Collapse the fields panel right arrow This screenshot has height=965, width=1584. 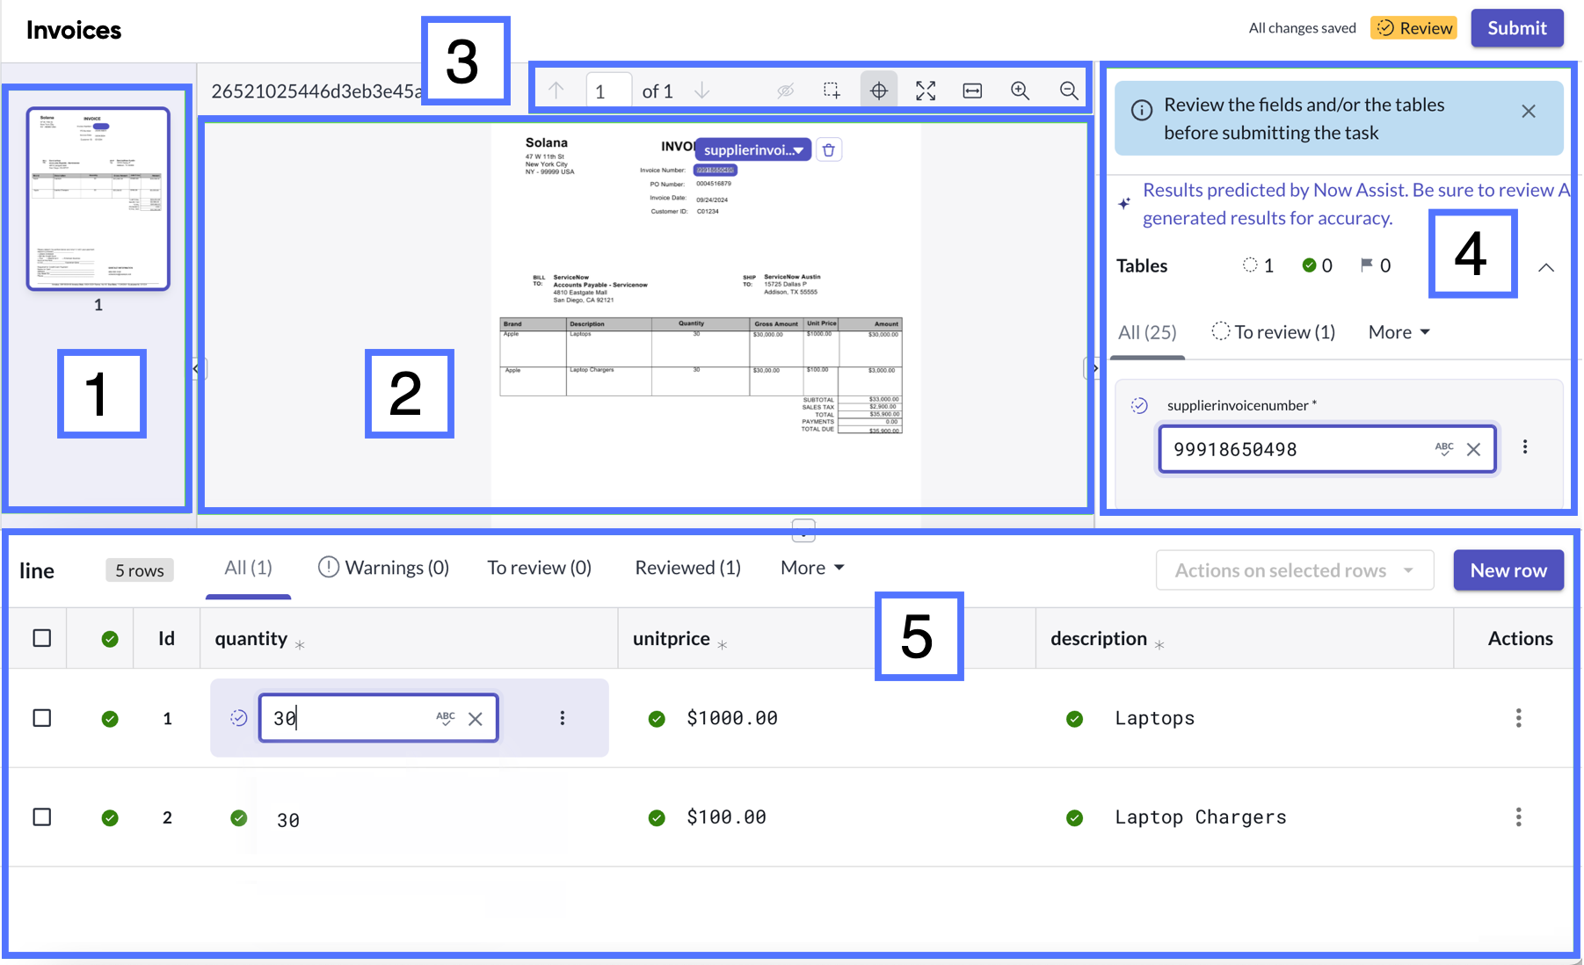point(1094,368)
